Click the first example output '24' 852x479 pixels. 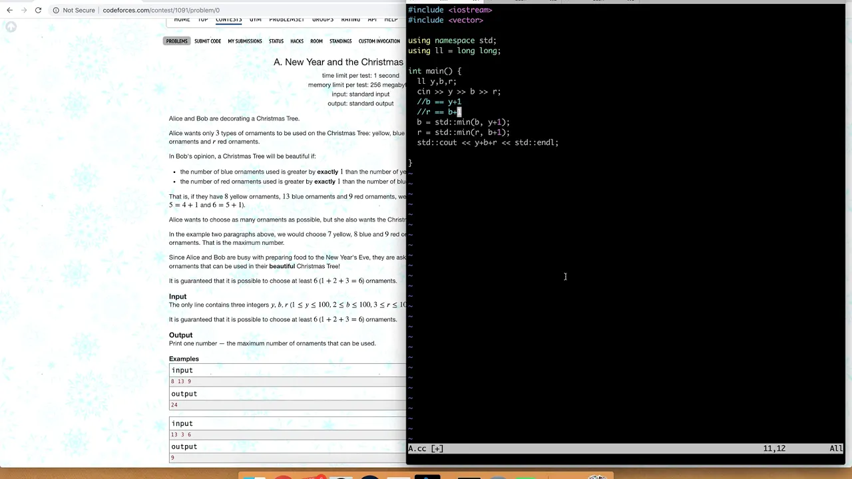pyautogui.click(x=174, y=405)
